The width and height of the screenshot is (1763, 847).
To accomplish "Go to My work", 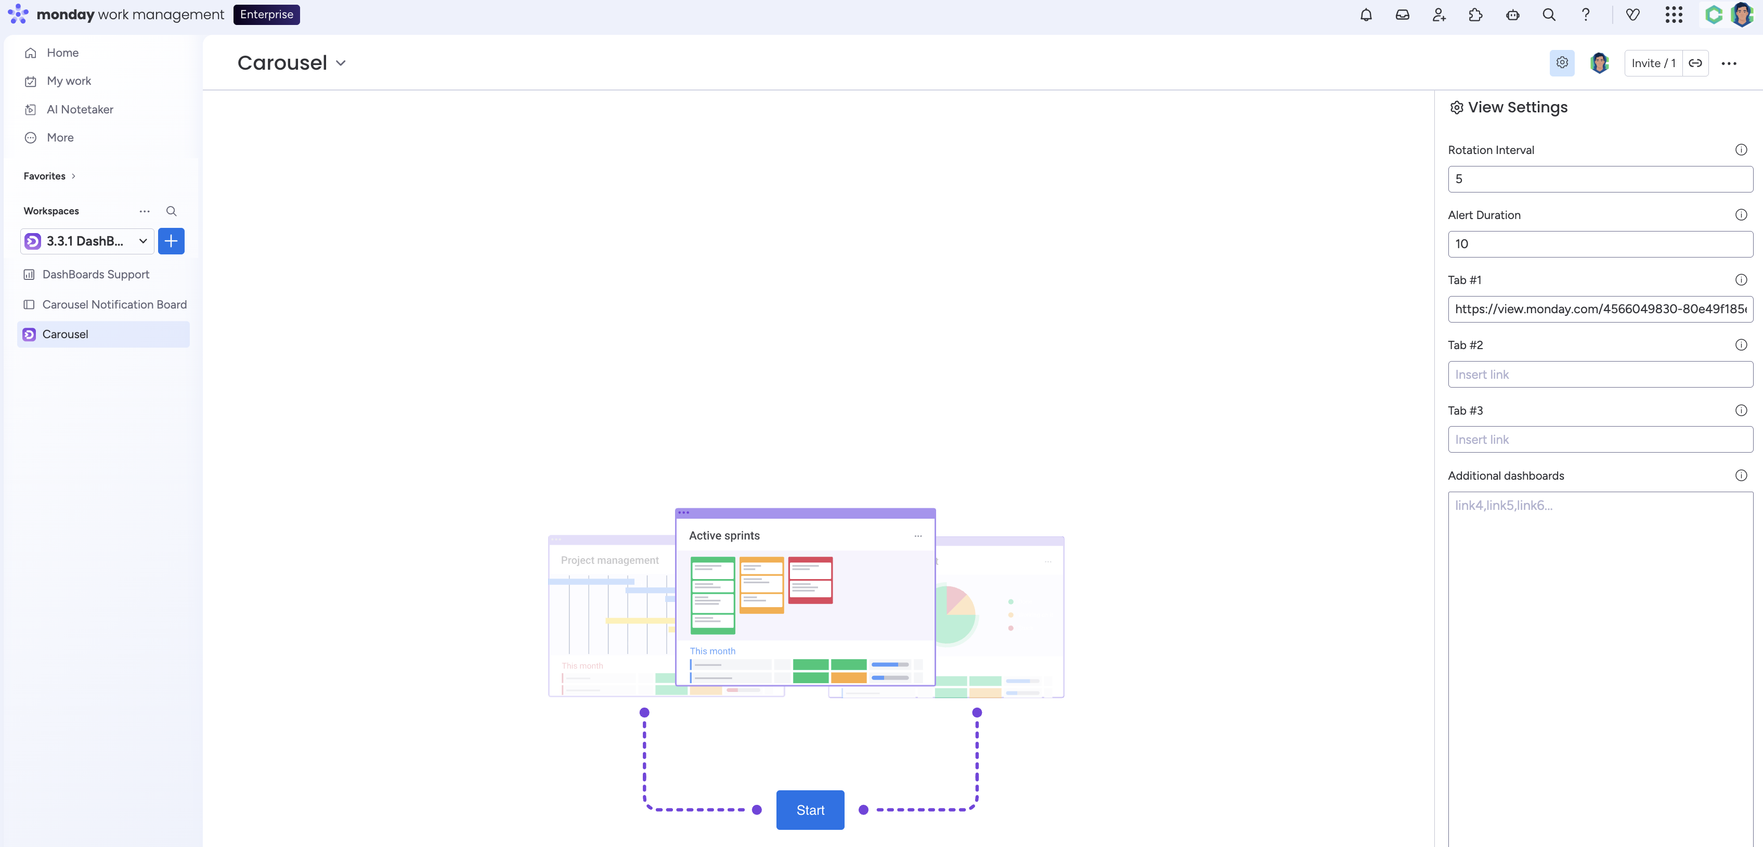I will [69, 81].
